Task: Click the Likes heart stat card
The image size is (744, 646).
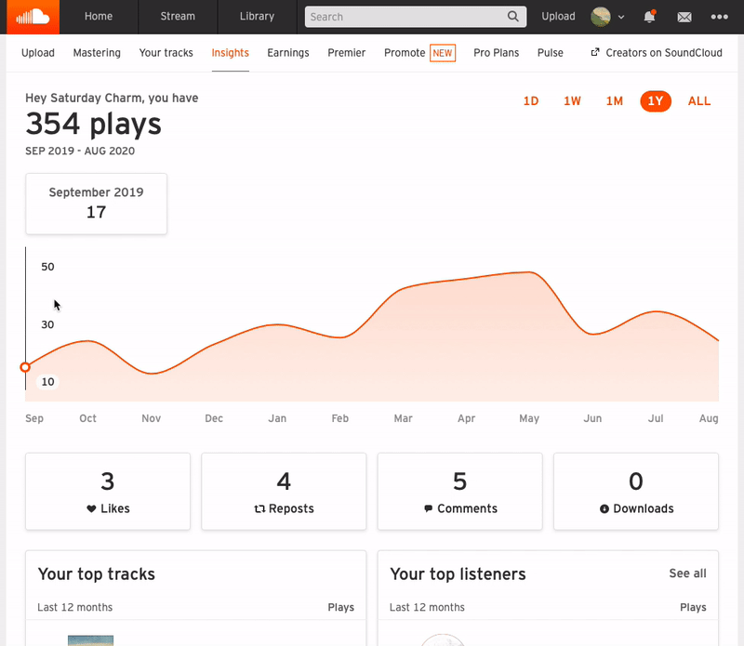Action: [108, 492]
